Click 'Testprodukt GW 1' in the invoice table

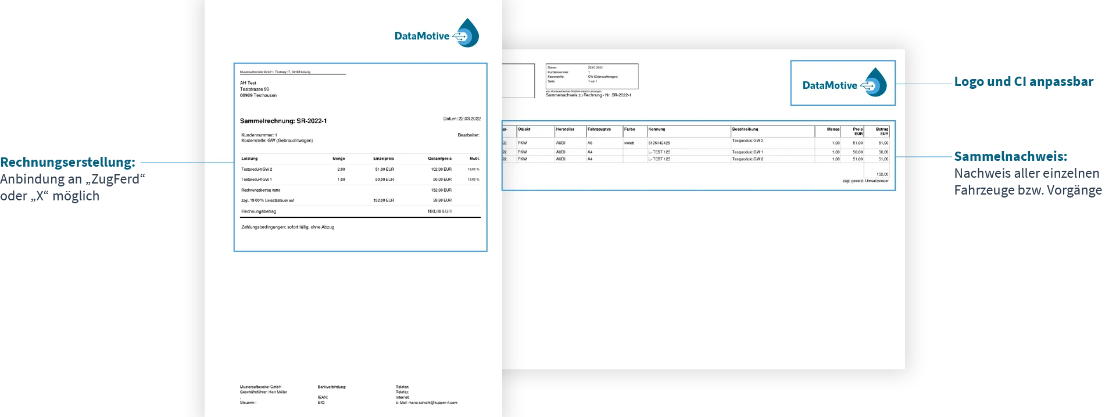click(x=256, y=180)
